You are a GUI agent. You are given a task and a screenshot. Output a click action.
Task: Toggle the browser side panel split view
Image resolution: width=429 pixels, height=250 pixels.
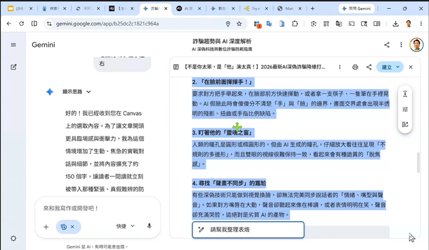click(x=34, y=24)
